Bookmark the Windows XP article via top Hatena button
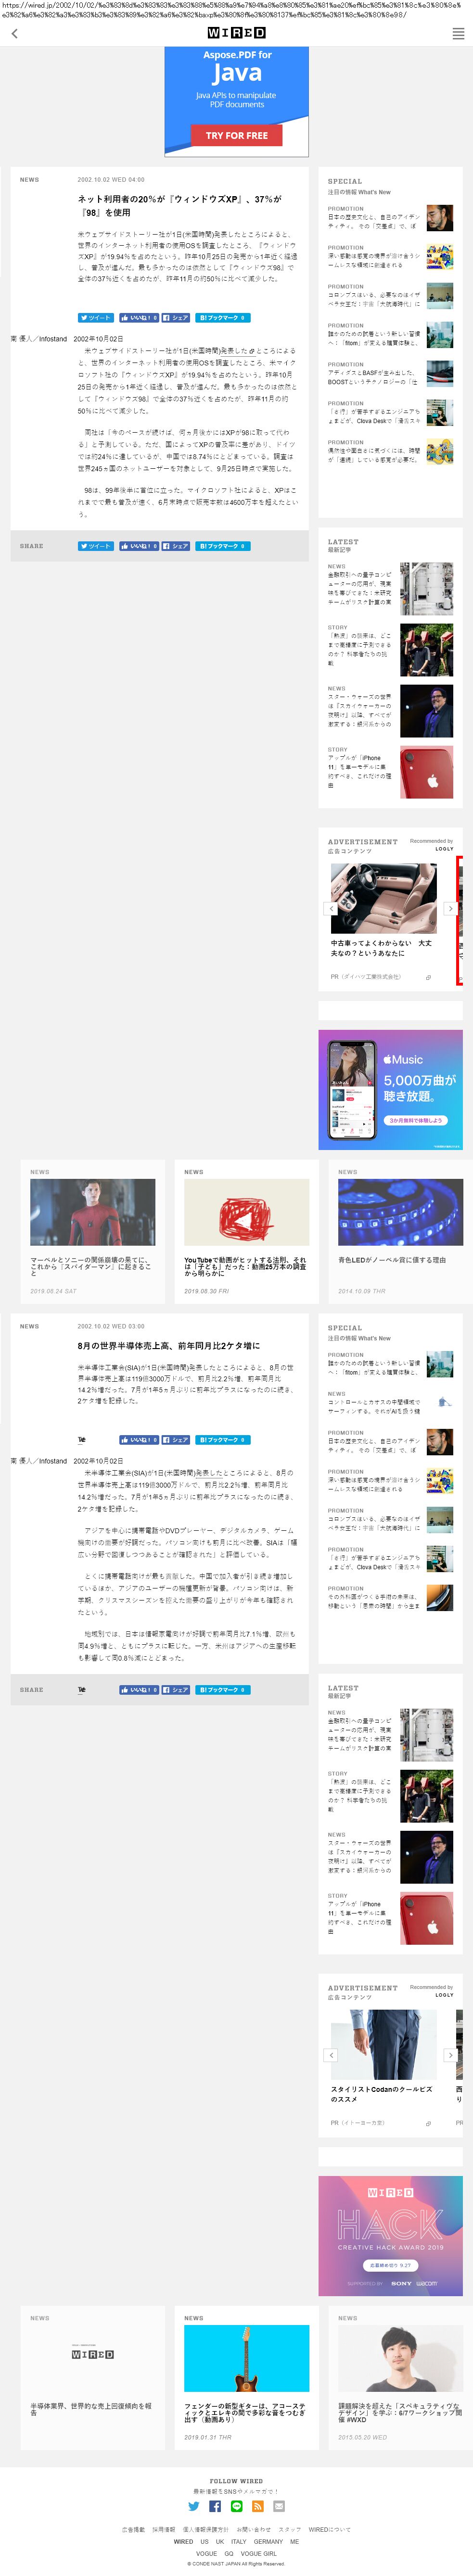 coord(222,318)
